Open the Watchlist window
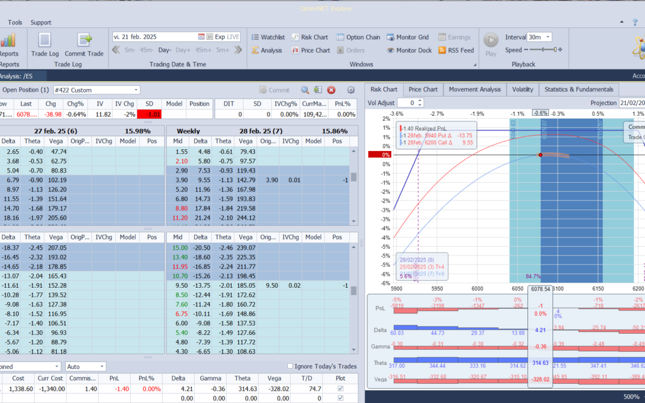The image size is (645, 403). pos(268,37)
